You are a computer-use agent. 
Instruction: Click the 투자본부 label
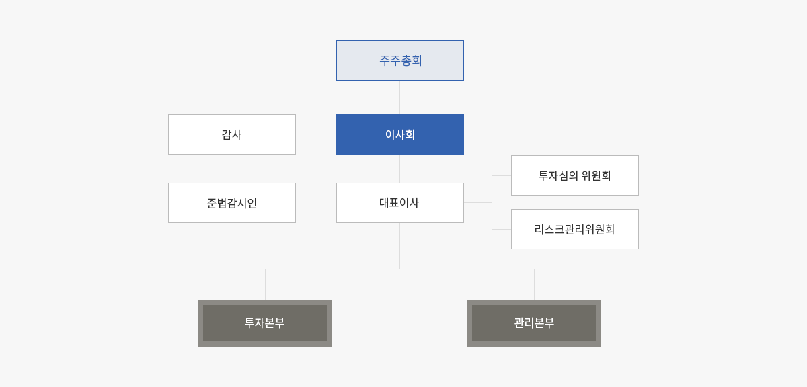[265, 323]
